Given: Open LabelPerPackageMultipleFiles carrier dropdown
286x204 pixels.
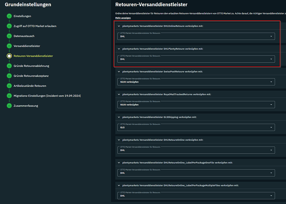Looking at the screenshot, I should coord(196,196).
